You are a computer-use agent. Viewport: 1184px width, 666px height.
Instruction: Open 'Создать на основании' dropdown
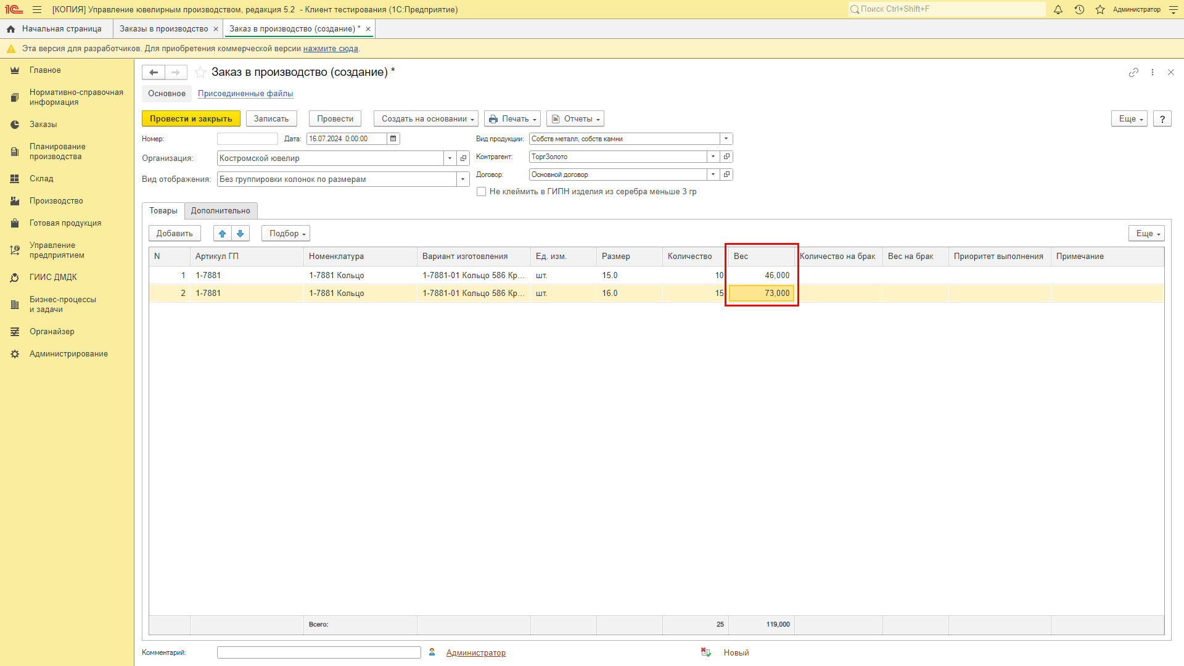tap(426, 118)
